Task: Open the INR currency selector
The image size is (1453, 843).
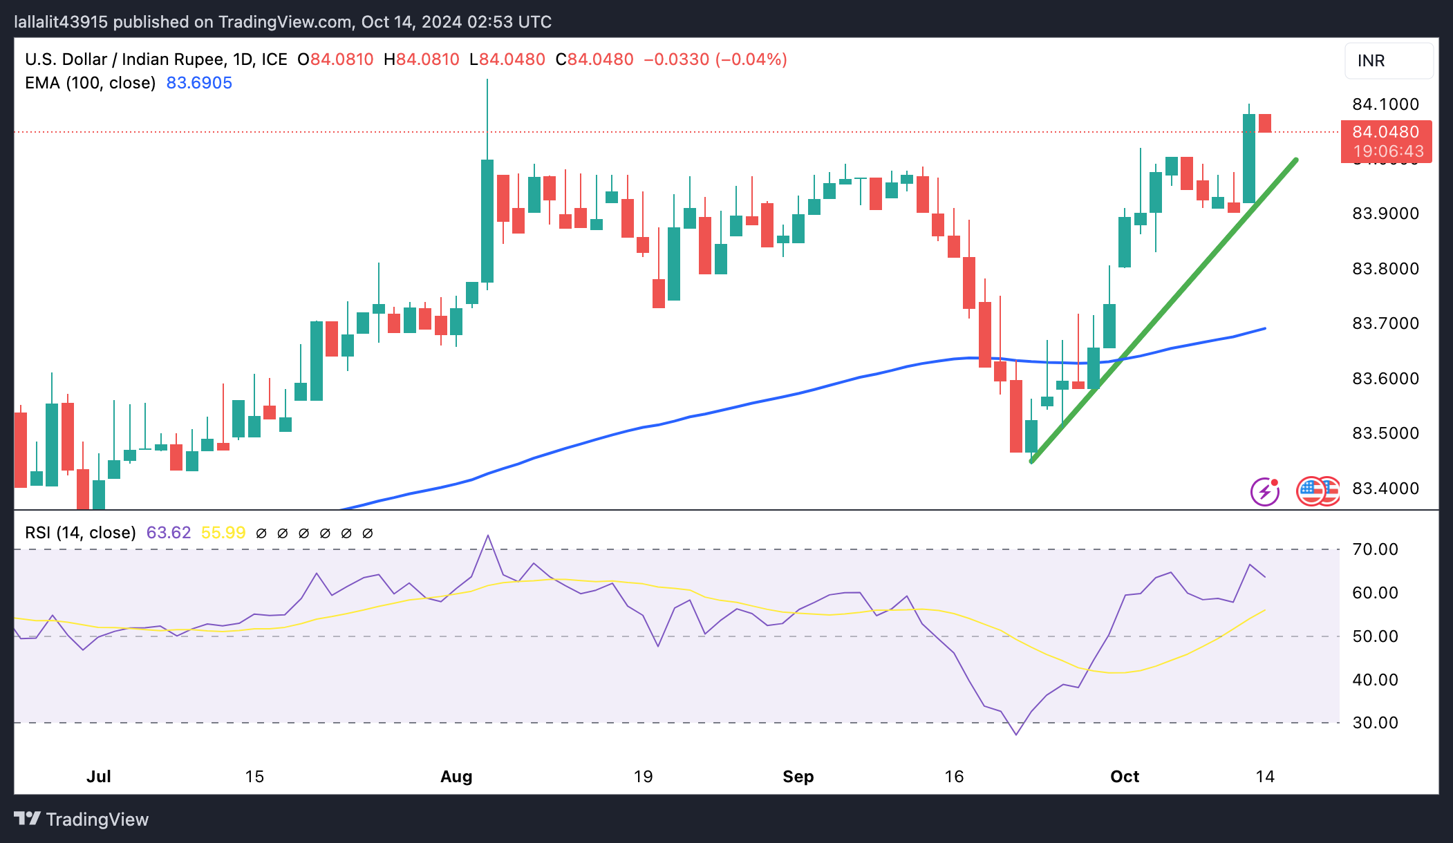Action: 1388,61
